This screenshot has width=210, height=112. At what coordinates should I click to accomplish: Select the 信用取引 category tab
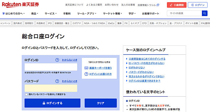click(29, 23)
